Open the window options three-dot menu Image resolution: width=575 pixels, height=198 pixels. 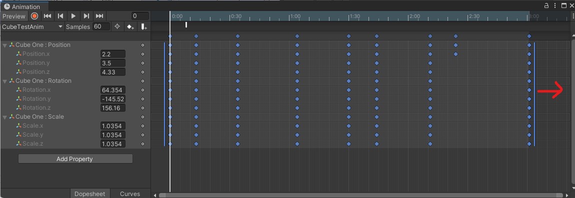(x=555, y=5)
